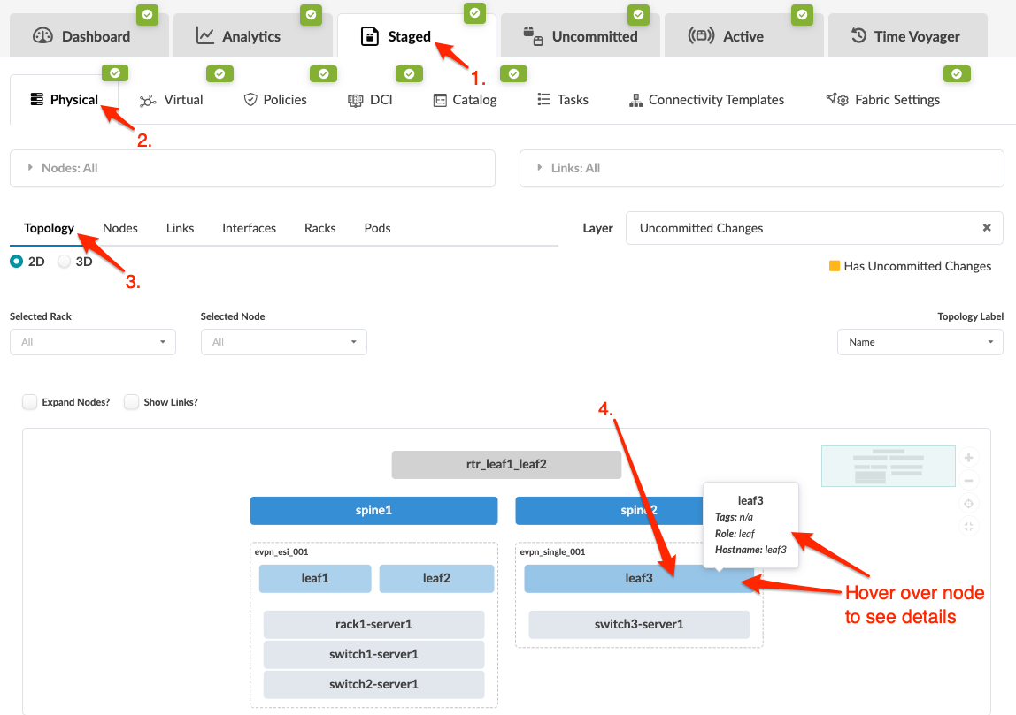Select the 2D radio button
Screen dimensions: 1016x715
tap(17, 262)
